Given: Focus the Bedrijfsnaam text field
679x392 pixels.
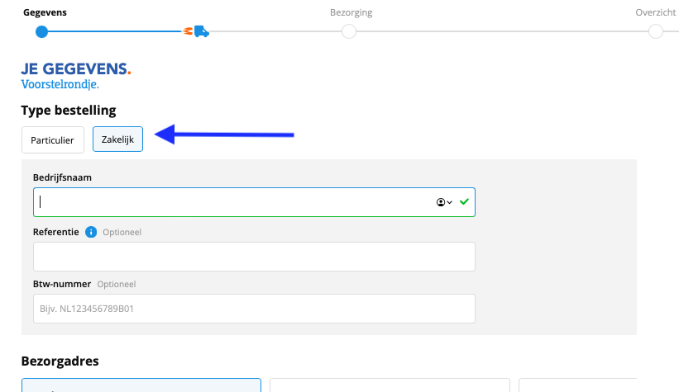Looking at the screenshot, I should (x=254, y=202).
